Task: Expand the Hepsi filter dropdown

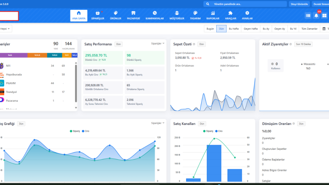Action: pos(5,29)
